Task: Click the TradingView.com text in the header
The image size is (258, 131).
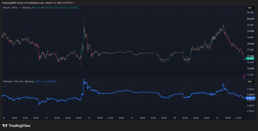Action: [x=36, y=3]
